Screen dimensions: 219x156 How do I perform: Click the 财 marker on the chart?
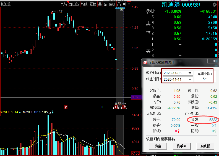116,107
